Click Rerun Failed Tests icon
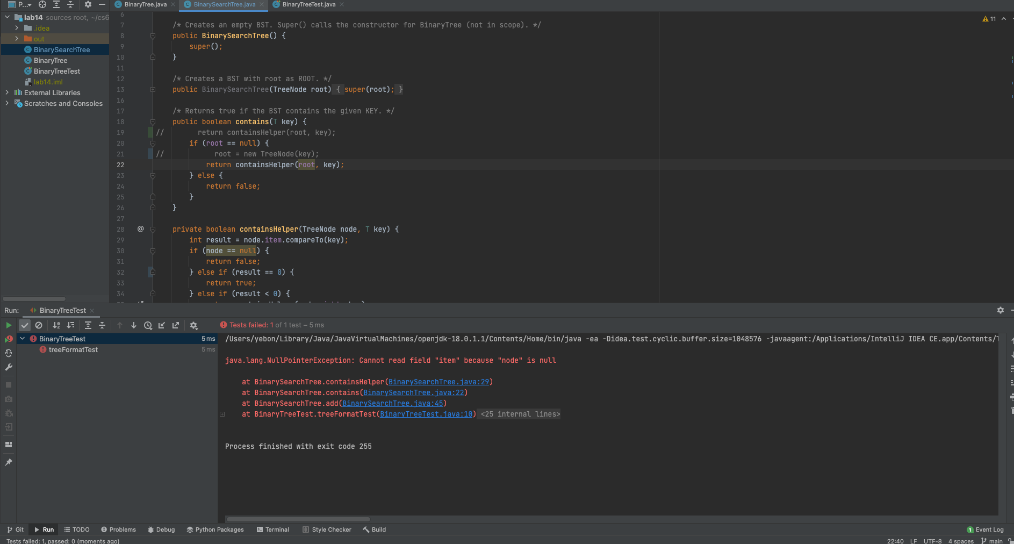 click(x=9, y=339)
